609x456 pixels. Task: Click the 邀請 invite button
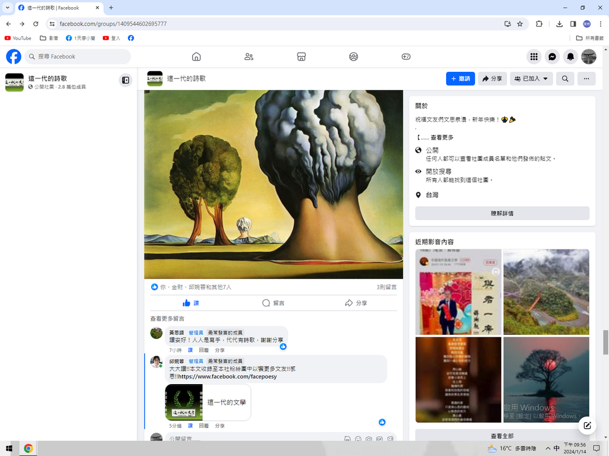pos(460,78)
